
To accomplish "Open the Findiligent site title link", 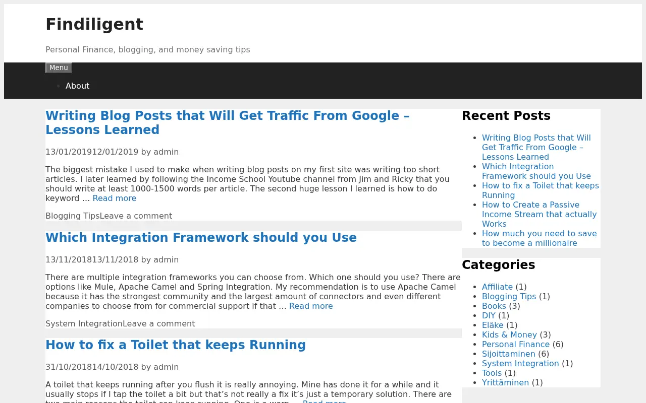I will [94, 24].
